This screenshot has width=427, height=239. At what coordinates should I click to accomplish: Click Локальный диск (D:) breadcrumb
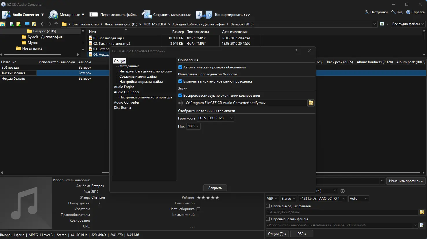(x=121, y=24)
